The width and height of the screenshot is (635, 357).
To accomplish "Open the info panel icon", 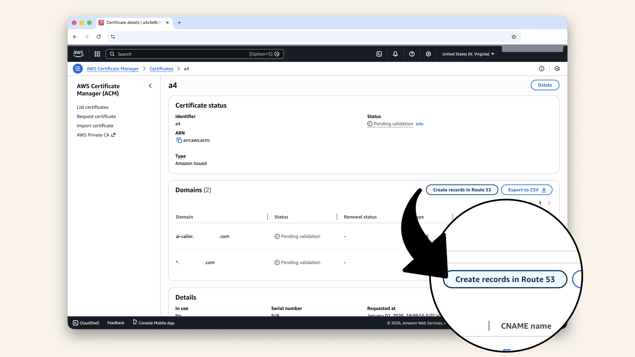I will pos(541,69).
